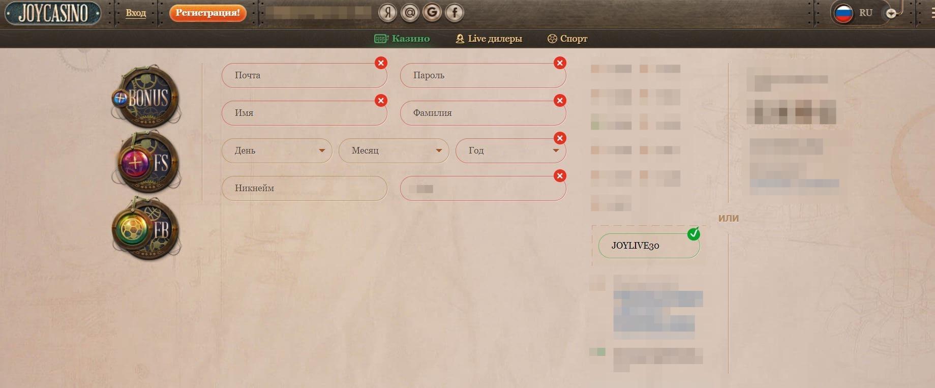Select the FB football bonus badge
This screenshot has height=388, width=935.
pos(146,229)
